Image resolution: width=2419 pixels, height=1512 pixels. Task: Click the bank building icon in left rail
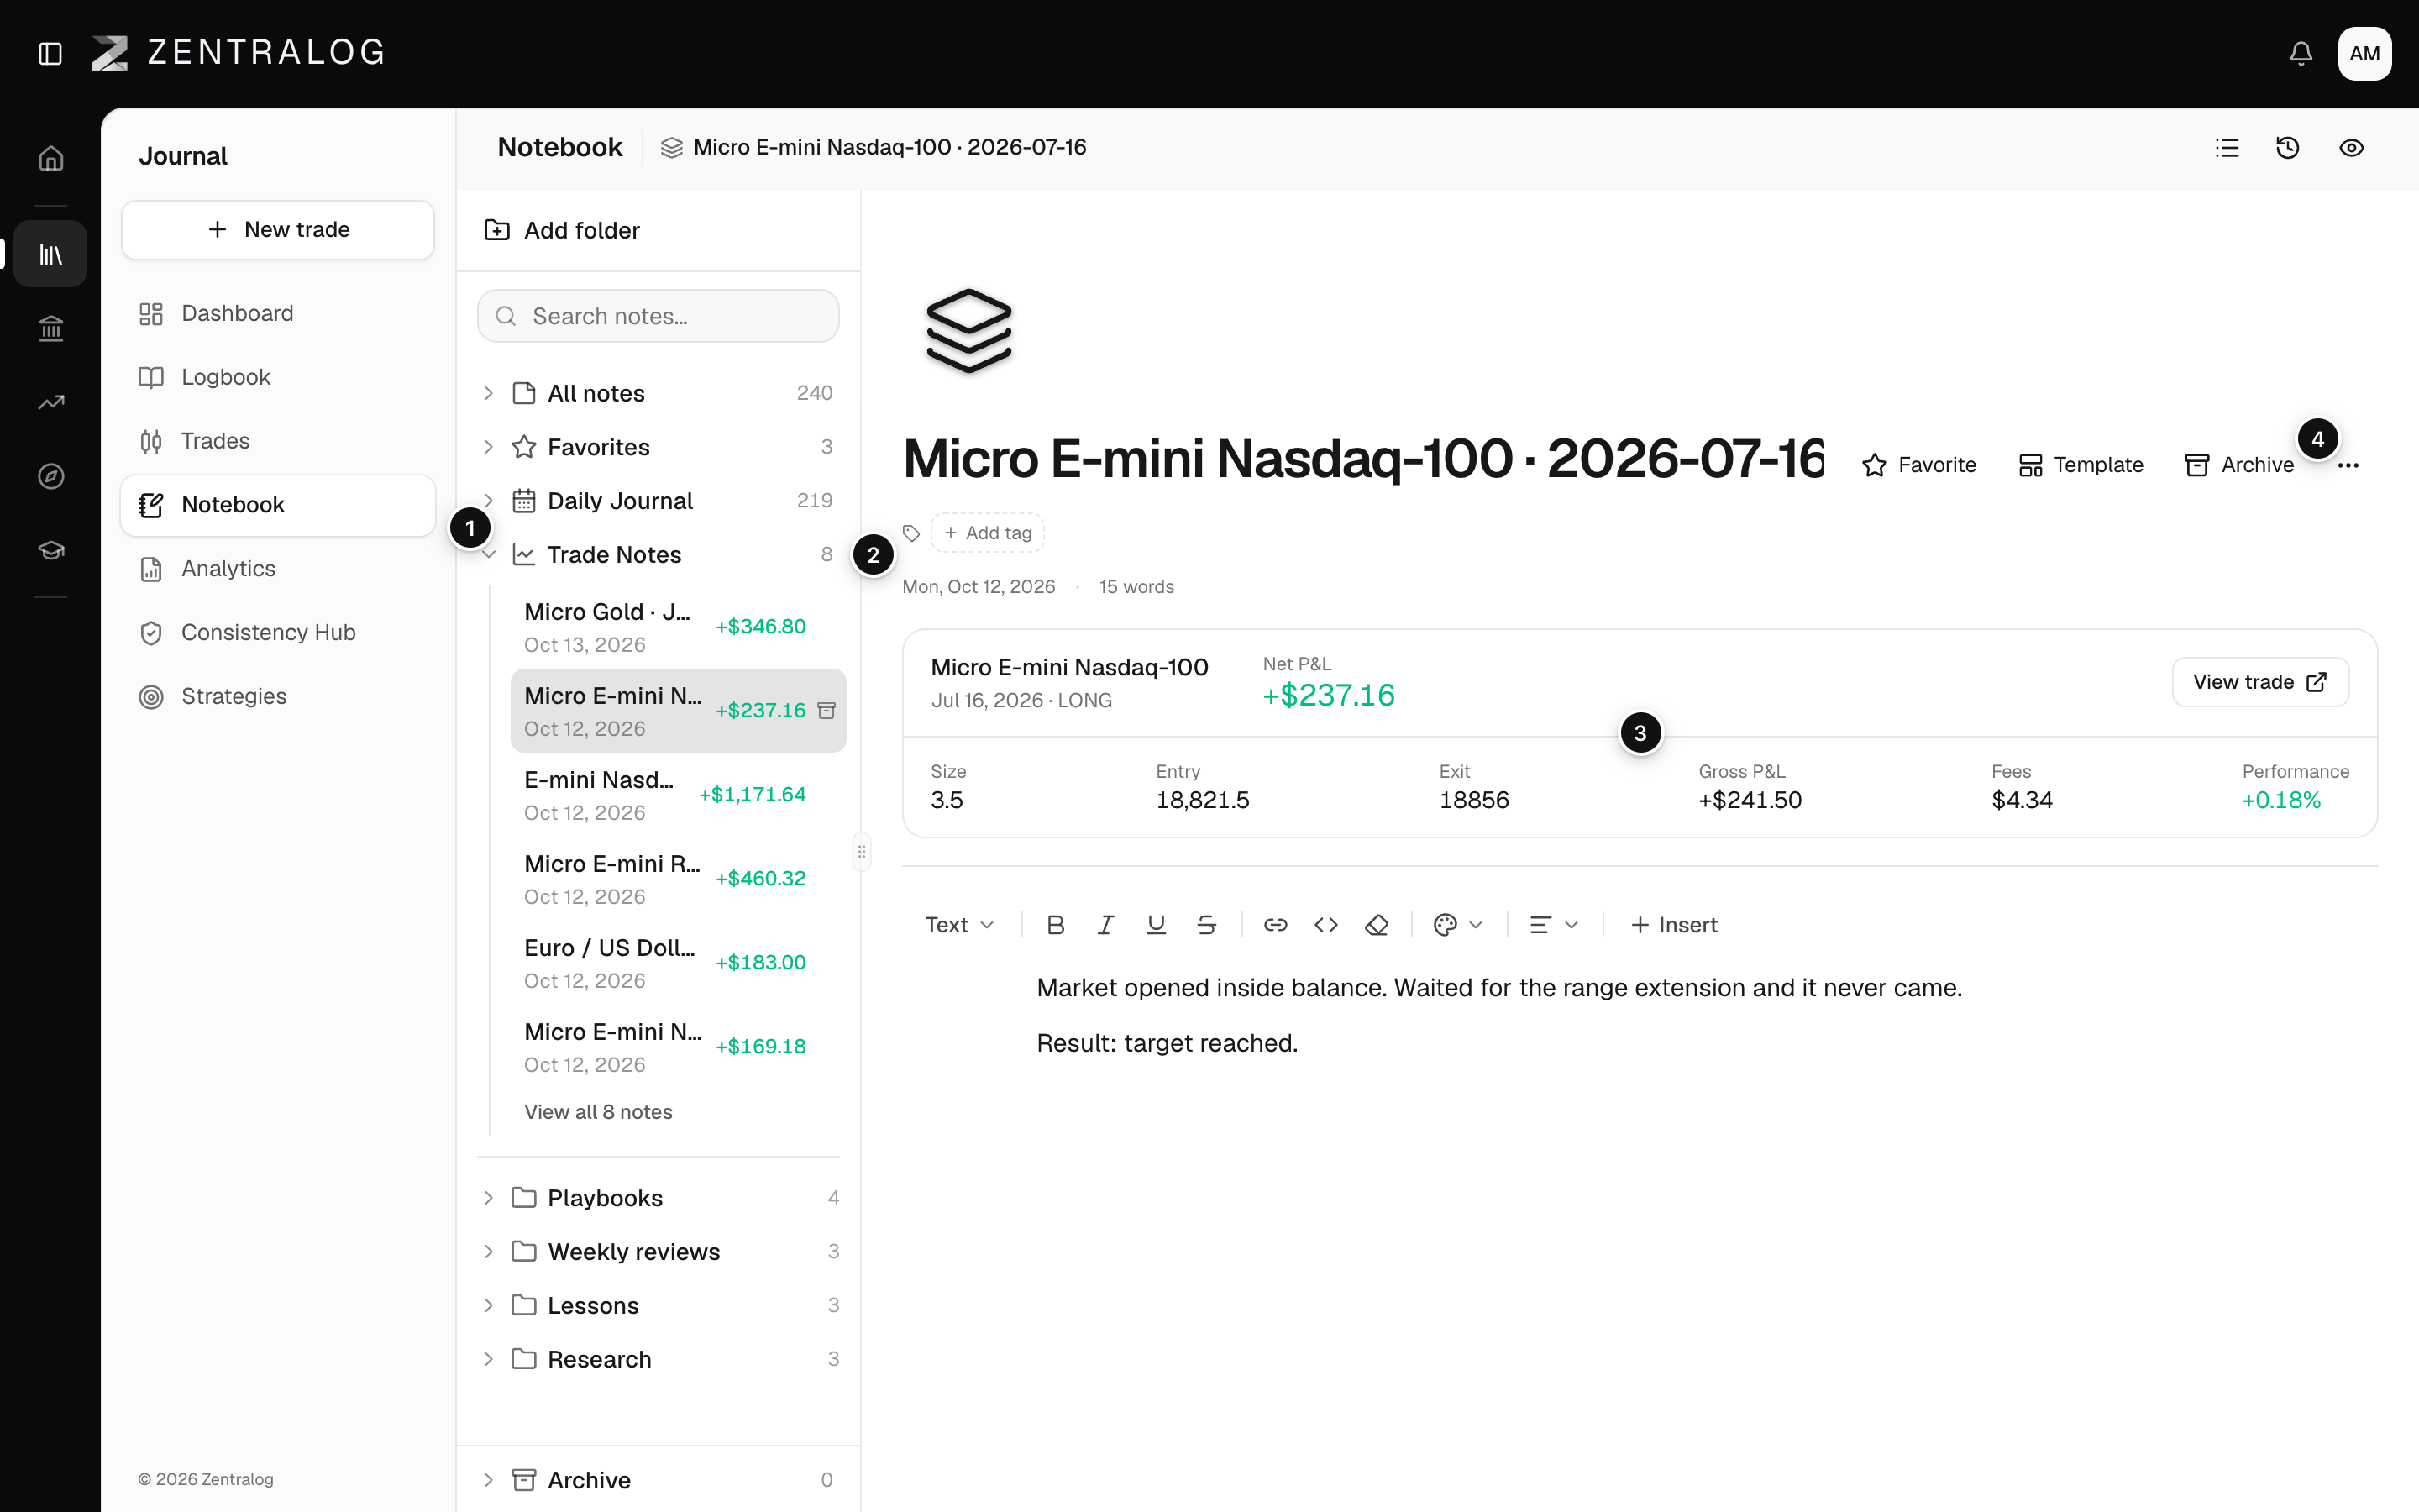(x=51, y=328)
